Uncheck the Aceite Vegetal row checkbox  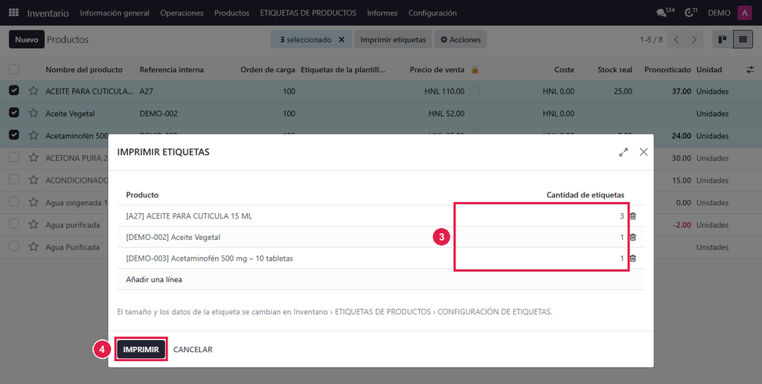click(x=14, y=112)
